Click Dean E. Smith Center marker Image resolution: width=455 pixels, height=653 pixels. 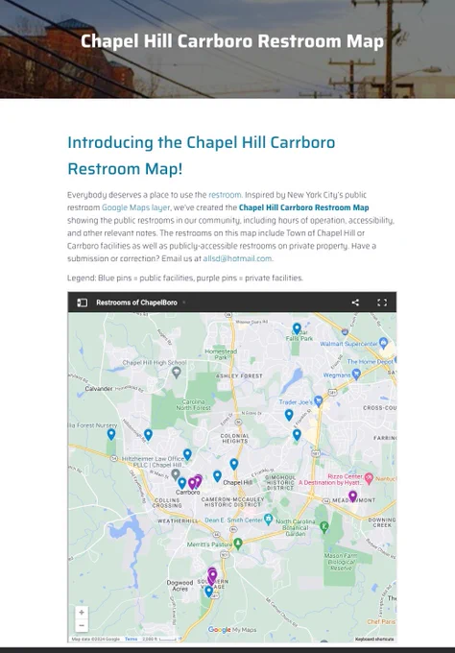pyautogui.click(x=269, y=519)
